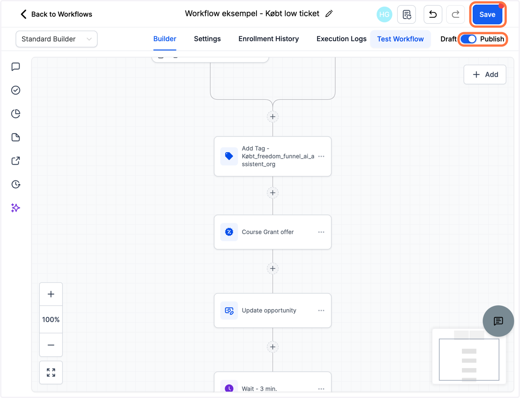Open the chat support bubble
Image resolution: width=520 pixels, height=398 pixels.
tap(498, 321)
